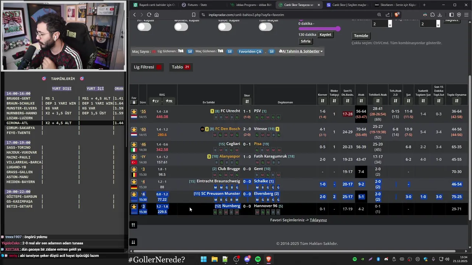Toggle the HT. Kapalı switch

144,26
